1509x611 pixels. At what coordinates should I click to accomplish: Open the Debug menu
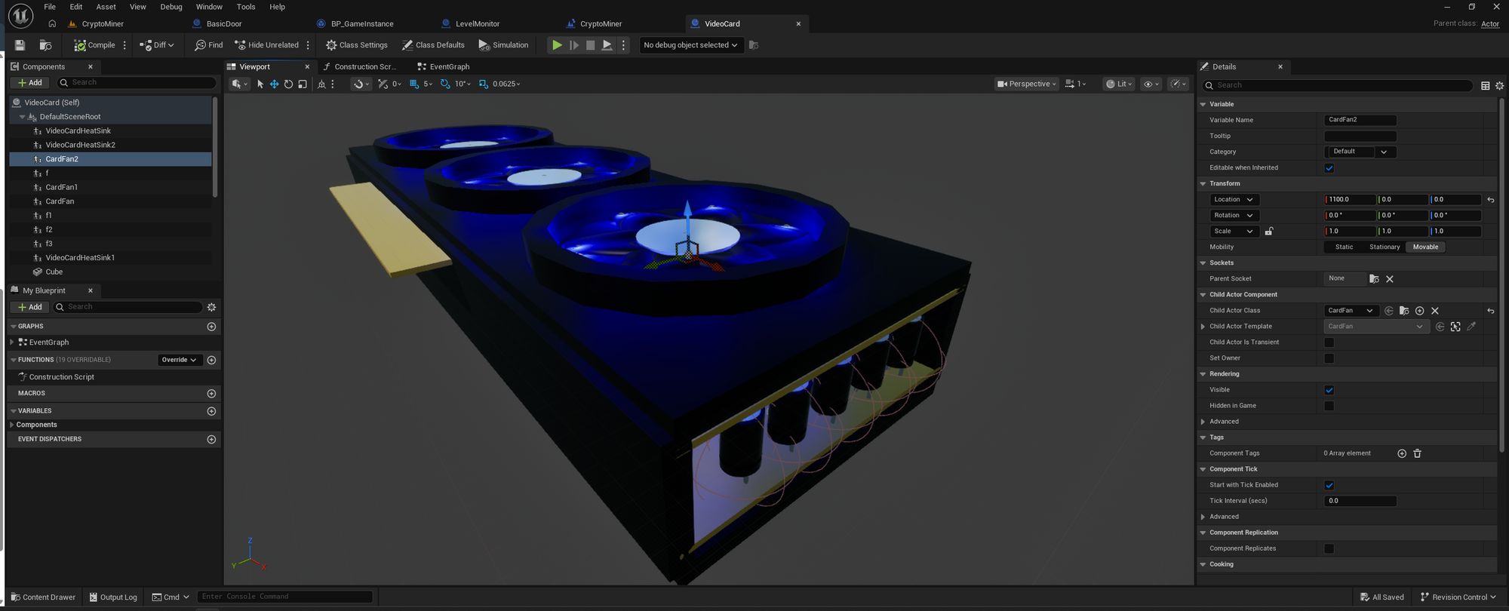click(x=171, y=7)
